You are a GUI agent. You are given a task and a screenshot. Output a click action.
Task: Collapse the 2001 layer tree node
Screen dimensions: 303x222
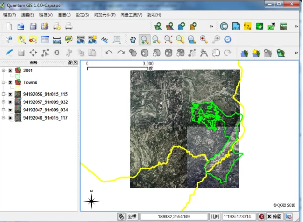click(x=3, y=70)
